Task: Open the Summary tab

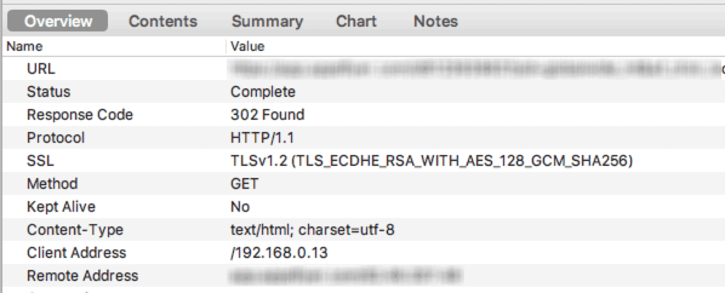Action: (x=267, y=21)
